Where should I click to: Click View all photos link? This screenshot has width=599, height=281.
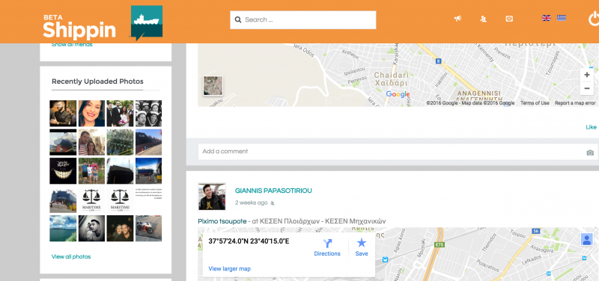coord(71,256)
